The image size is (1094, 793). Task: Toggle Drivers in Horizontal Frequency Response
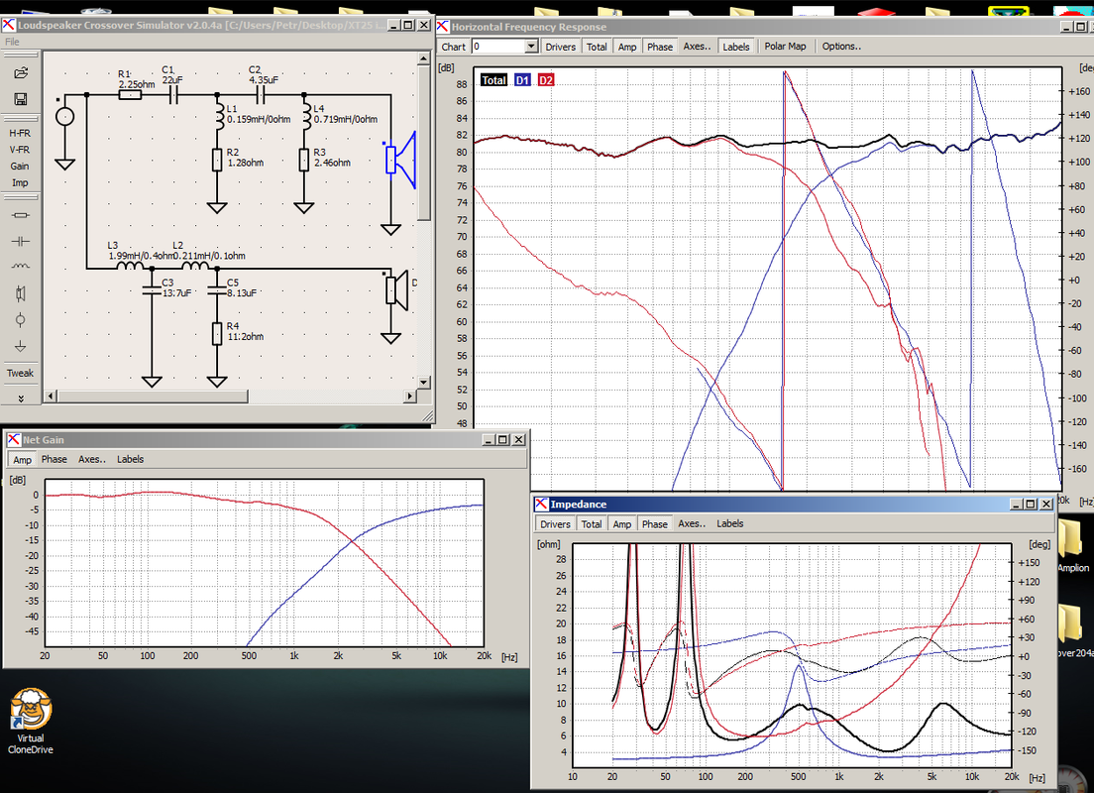point(560,47)
